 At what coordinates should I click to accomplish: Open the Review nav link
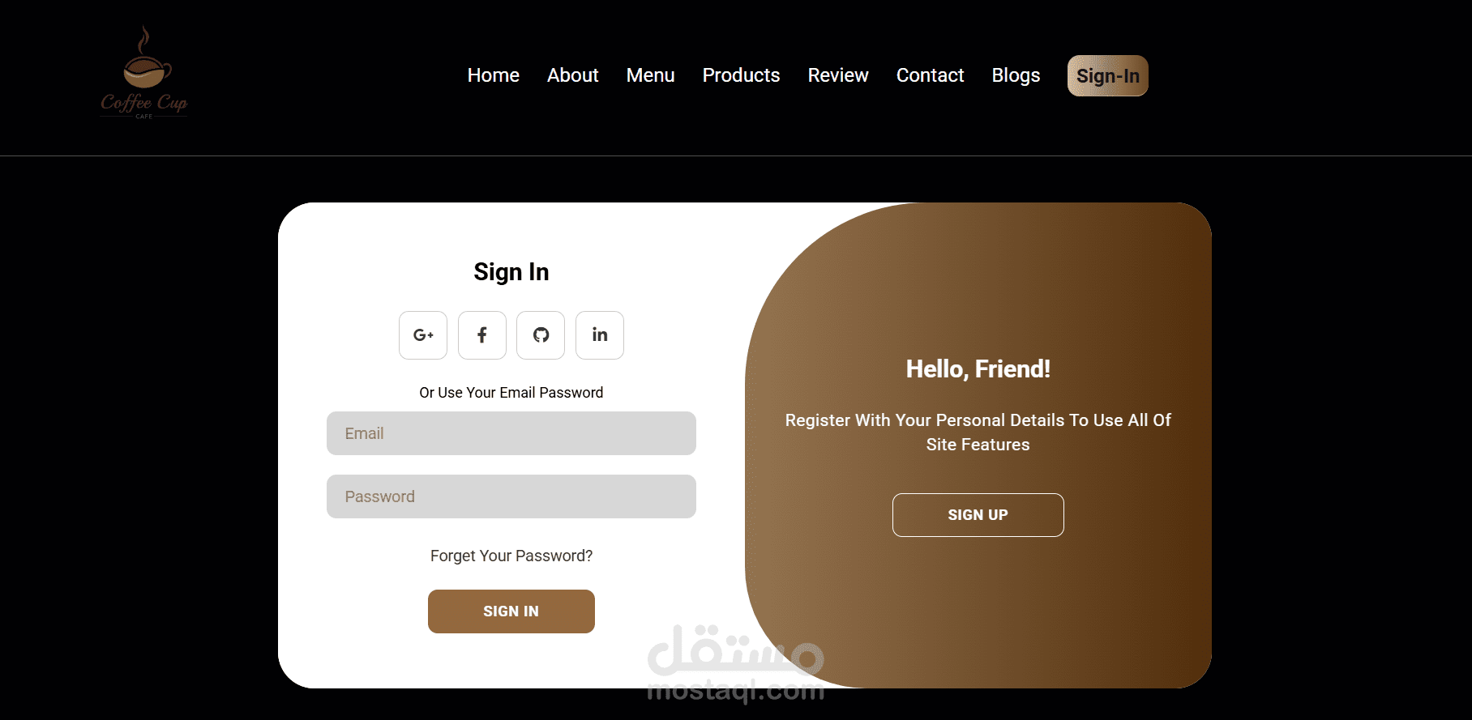pyautogui.click(x=838, y=75)
